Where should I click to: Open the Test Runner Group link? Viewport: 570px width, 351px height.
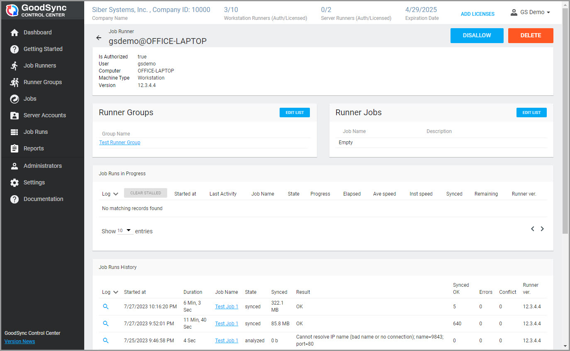(119, 143)
